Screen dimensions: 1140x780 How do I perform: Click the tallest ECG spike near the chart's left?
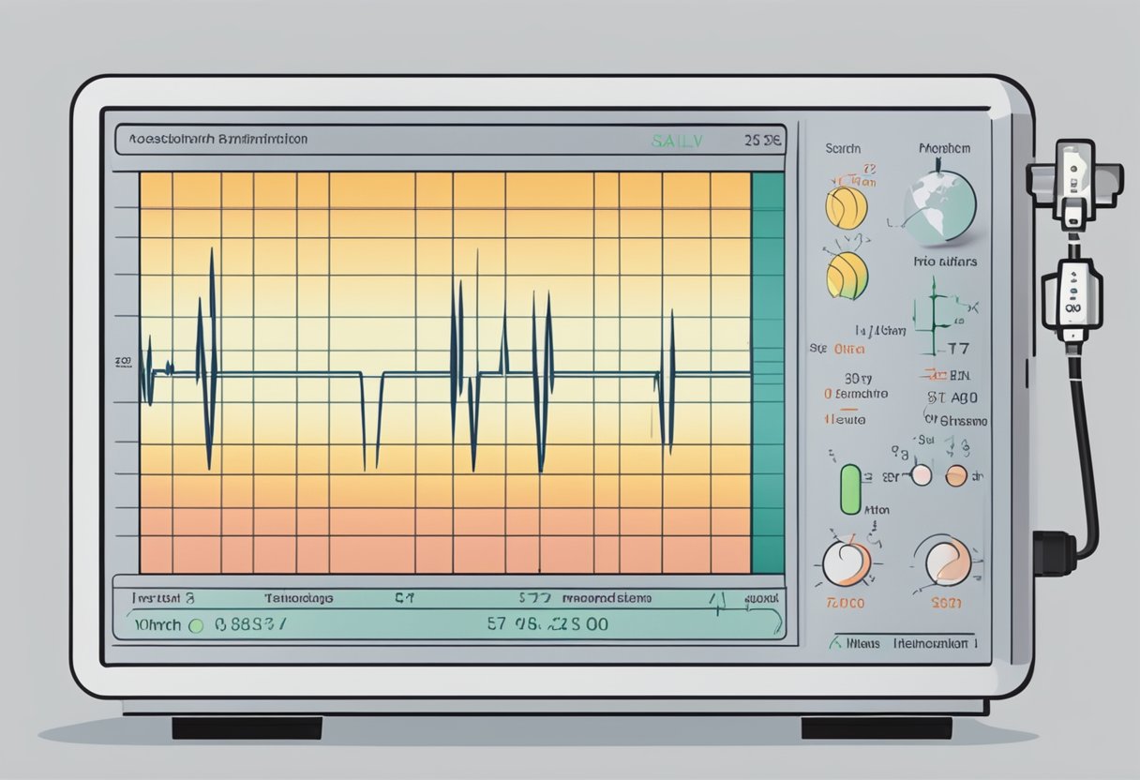coord(210,358)
